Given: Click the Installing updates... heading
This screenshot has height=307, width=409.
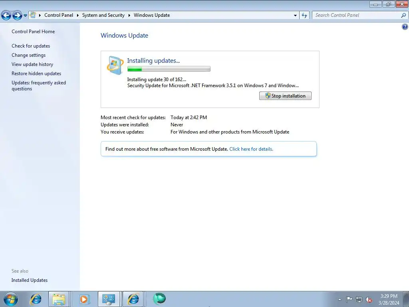Looking at the screenshot, I should pos(153,61).
